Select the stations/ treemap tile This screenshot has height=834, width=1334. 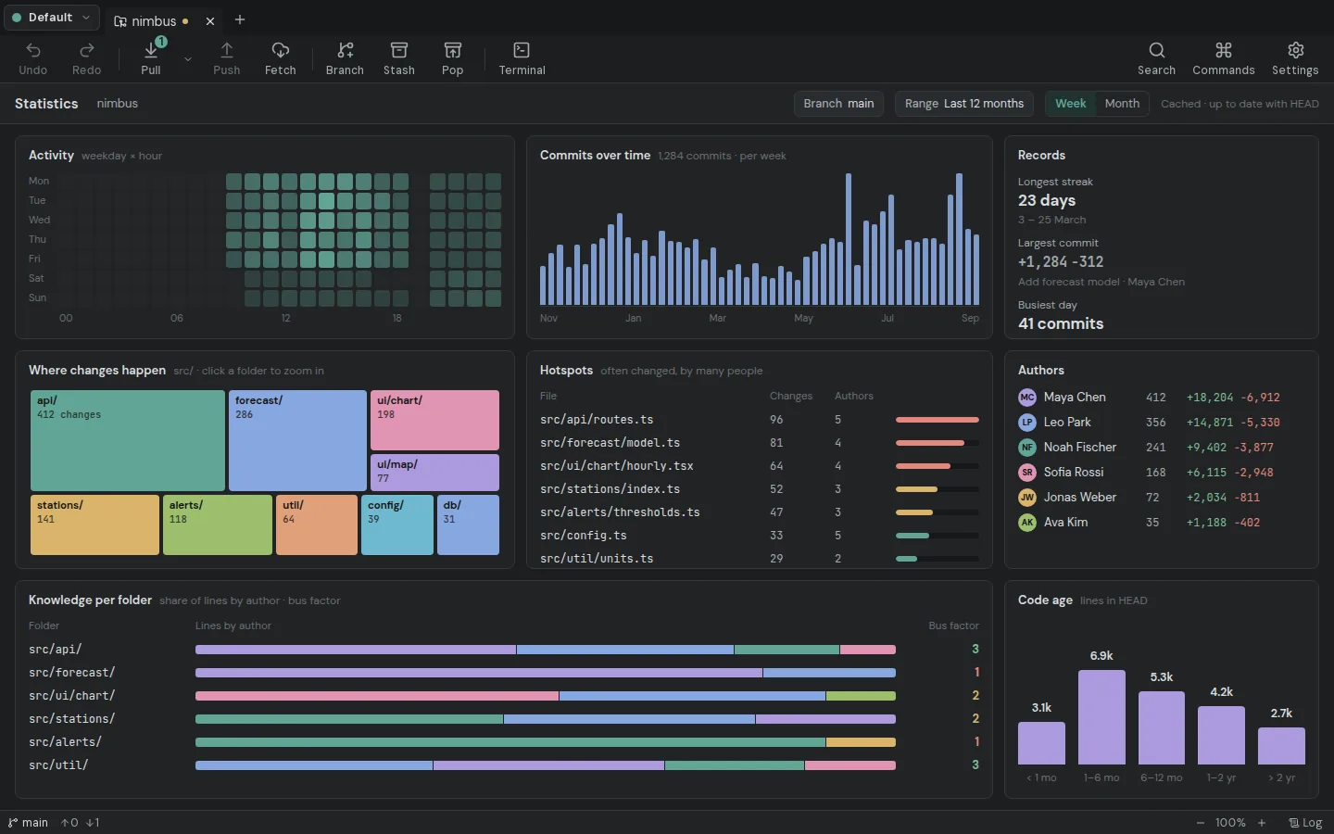coord(94,524)
